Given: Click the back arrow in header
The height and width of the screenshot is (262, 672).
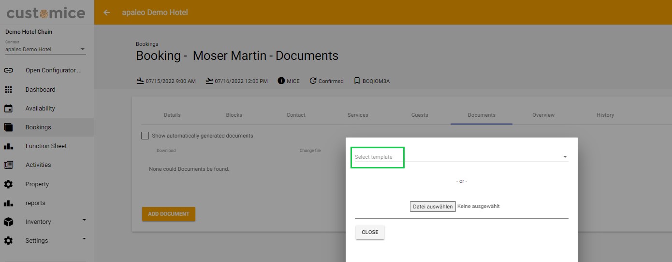Looking at the screenshot, I should (x=107, y=13).
